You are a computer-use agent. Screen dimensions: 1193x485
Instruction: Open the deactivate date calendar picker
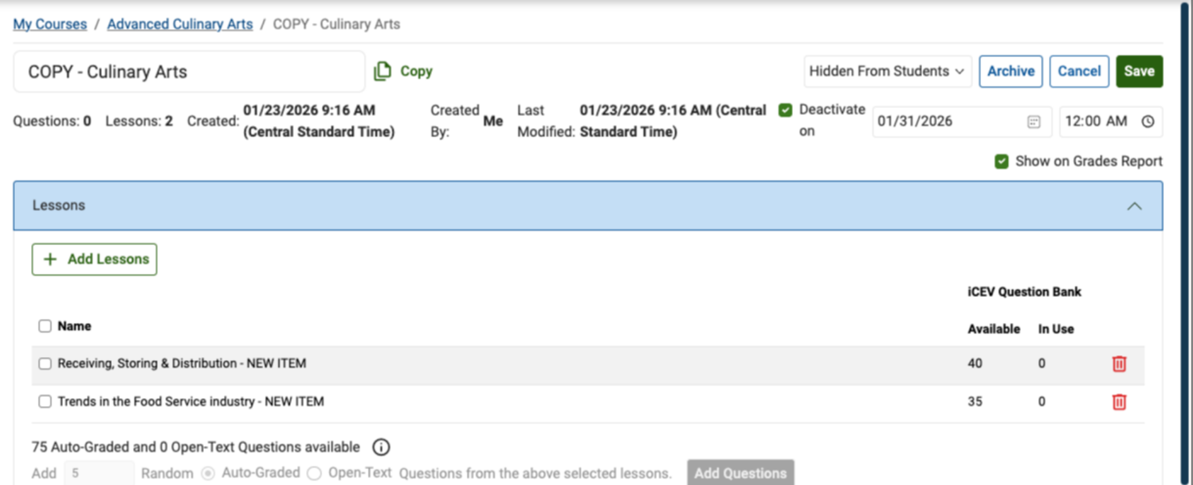point(1033,122)
